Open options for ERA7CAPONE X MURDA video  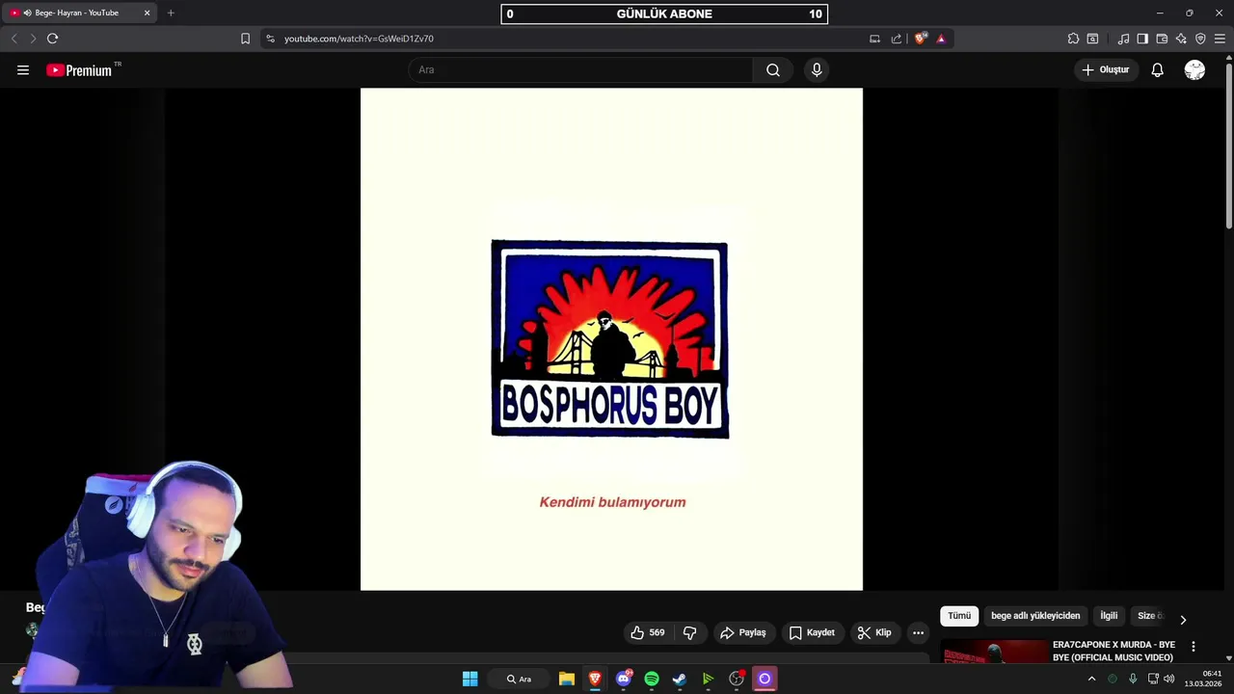[x=1194, y=647]
